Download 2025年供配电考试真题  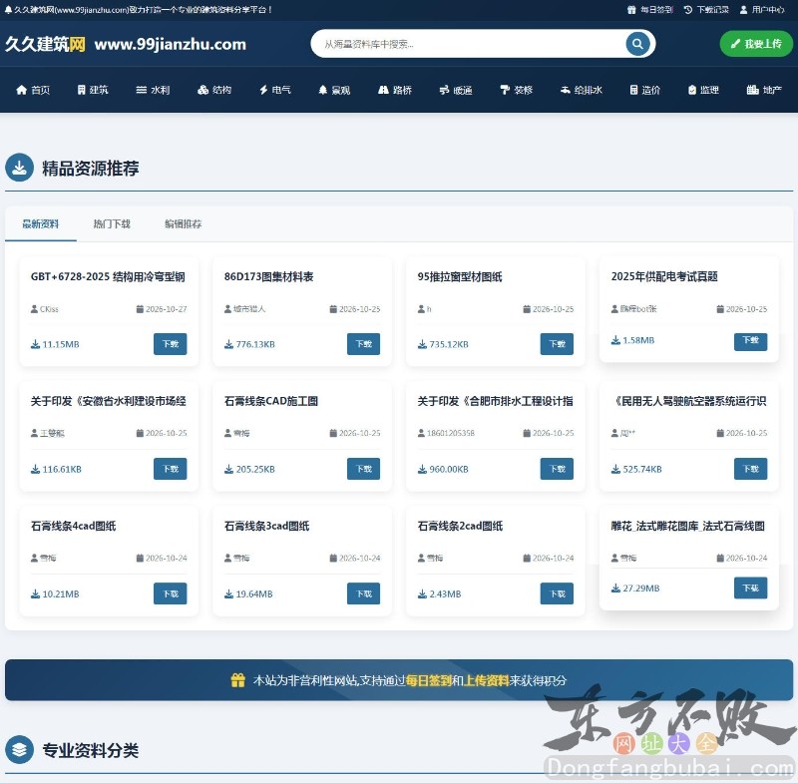750,340
